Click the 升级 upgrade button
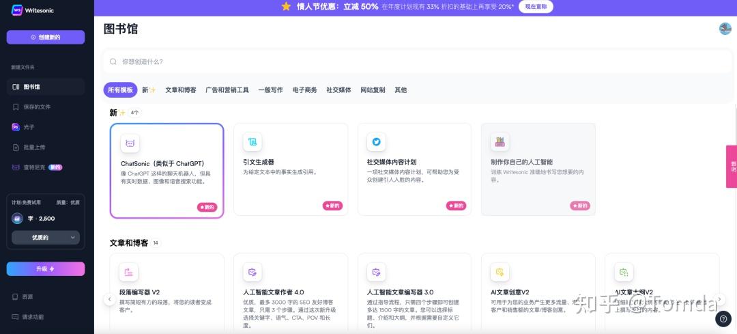Image resolution: width=737 pixels, height=334 pixels. (x=46, y=269)
